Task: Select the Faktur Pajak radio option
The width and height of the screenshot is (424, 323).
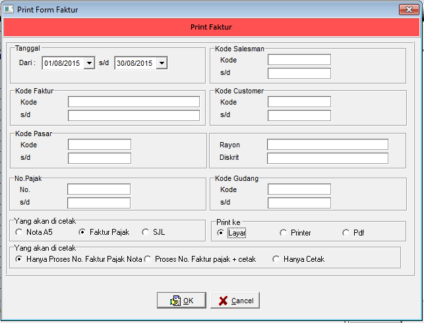Action: (x=82, y=232)
